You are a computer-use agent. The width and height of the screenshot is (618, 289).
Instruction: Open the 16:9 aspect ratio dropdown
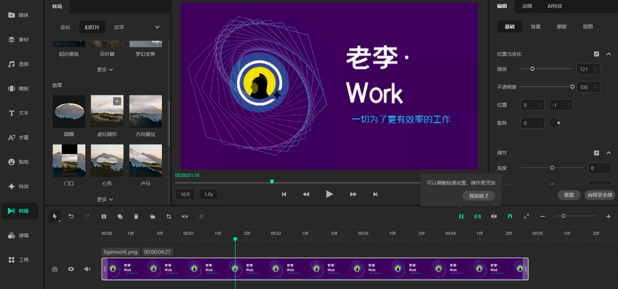point(185,194)
